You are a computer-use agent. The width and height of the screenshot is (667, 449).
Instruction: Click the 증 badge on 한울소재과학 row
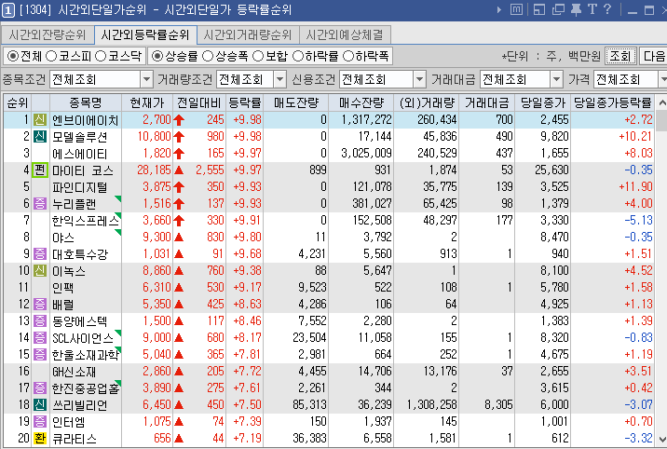coord(40,355)
